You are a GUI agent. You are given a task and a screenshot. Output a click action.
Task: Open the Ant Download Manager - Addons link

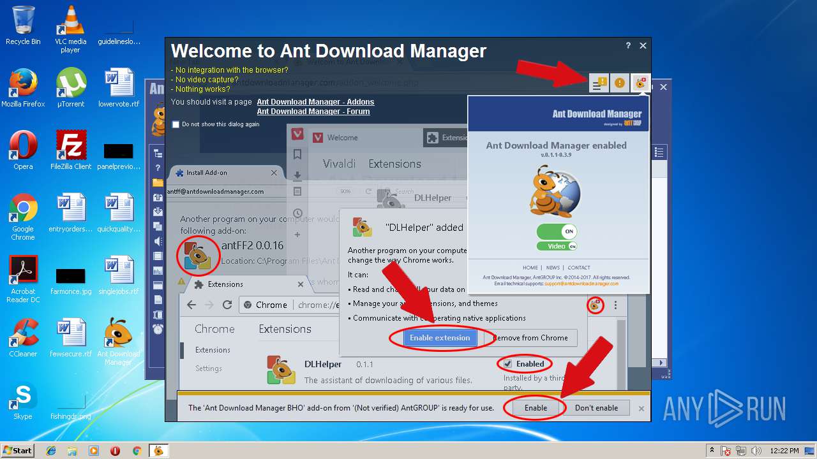[x=315, y=102]
